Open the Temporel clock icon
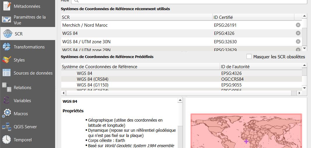Image resolution: width=311 pixels, height=148 pixels. (x=6, y=140)
